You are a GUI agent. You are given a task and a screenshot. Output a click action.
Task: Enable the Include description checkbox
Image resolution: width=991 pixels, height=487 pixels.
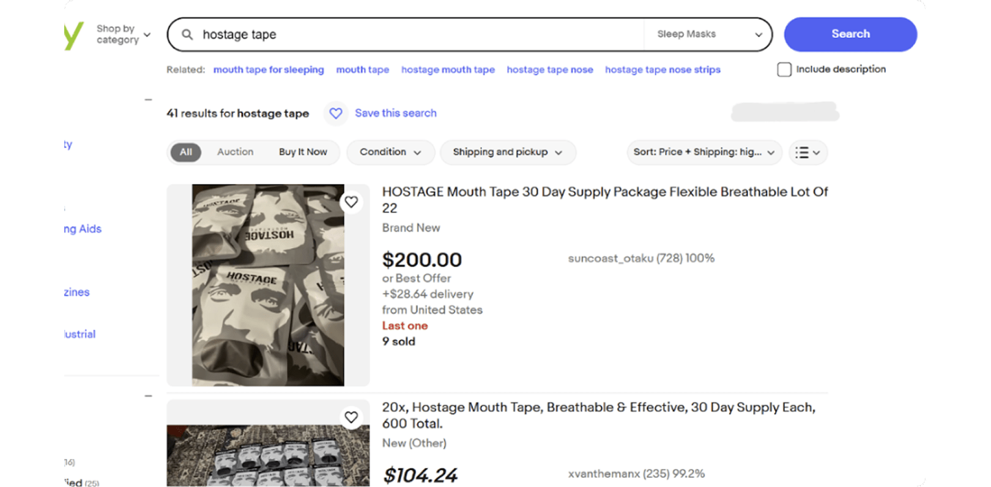(x=784, y=70)
